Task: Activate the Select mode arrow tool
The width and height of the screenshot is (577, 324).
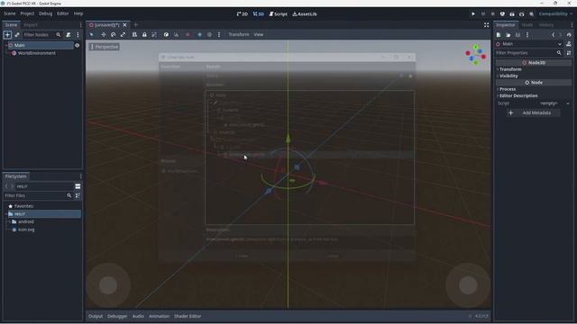Action: pyautogui.click(x=92, y=34)
